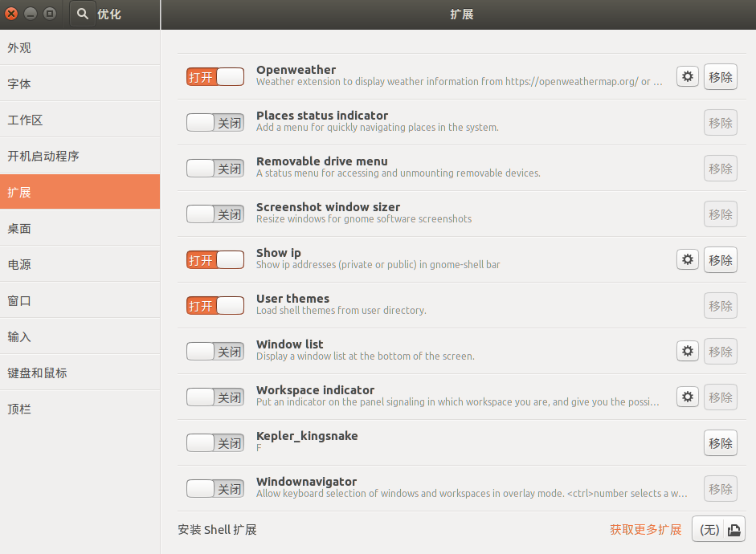Open the 外观 section
This screenshot has width=756, height=554.
click(x=80, y=47)
